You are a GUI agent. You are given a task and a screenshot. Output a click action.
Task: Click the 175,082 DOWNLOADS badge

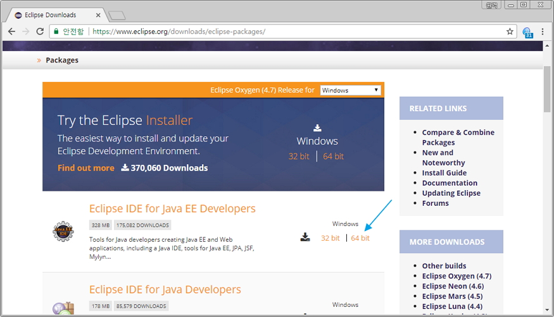142,225
